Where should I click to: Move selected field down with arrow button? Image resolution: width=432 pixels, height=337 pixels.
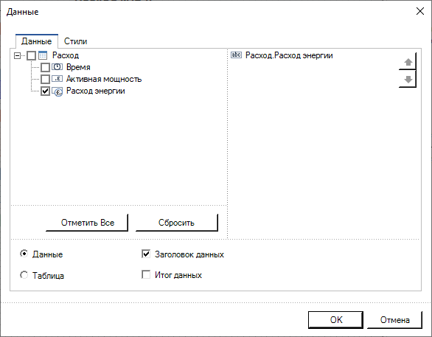[408, 80]
